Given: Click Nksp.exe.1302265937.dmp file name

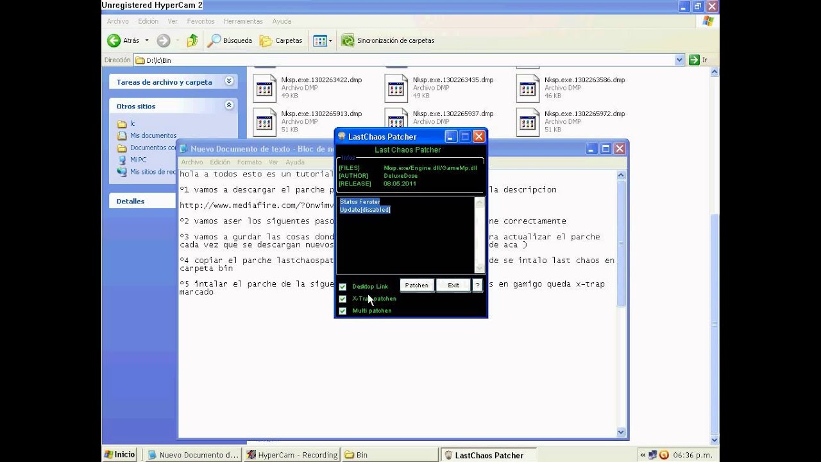Looking at the screenshot, I should coord(453,114).
